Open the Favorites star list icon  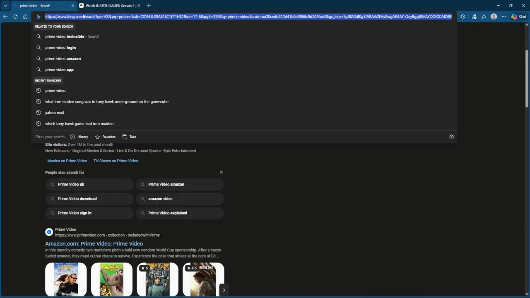[x=484, y=17]
